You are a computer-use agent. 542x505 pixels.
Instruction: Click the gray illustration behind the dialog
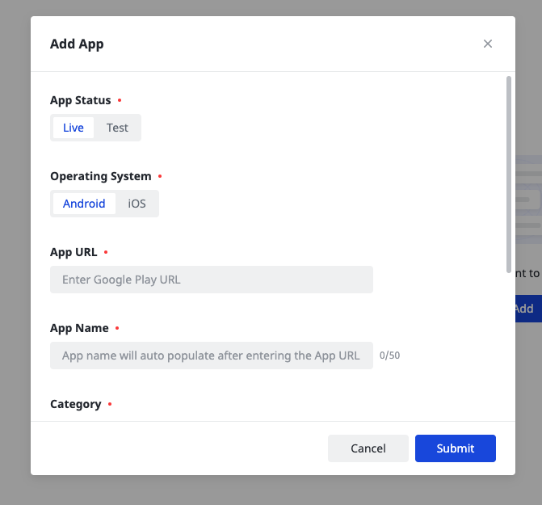click(x=528, y=200)
